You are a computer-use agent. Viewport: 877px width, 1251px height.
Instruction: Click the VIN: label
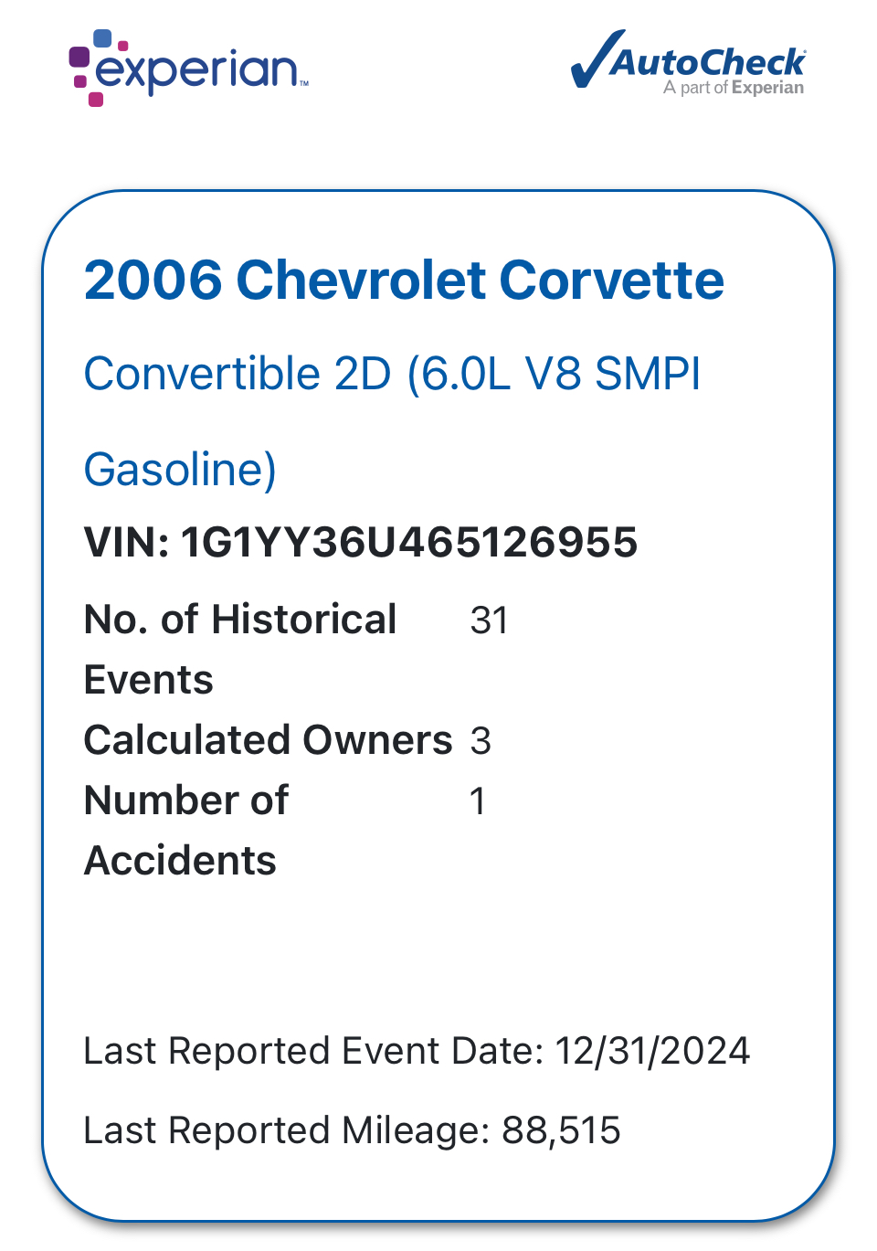pos(127,542)
